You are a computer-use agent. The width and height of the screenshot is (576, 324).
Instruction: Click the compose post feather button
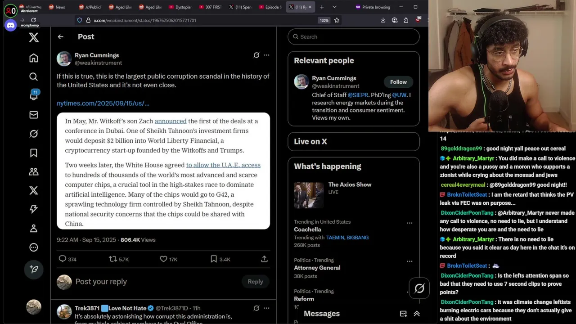[x=34, y=269]
